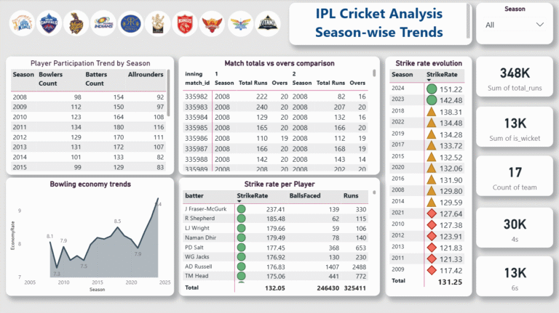Sort participation table by Batters Count header
This screenshot has height=313, width=559.
[x=96, y=79]
